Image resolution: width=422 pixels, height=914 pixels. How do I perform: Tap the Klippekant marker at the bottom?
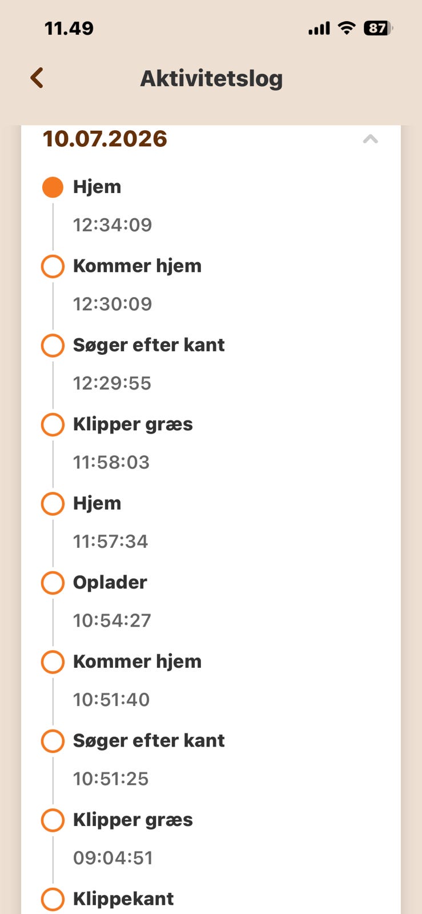pyautogui.click(x=53, y=899)
